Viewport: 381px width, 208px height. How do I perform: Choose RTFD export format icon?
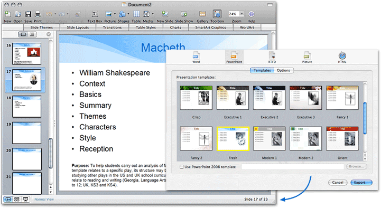tap(272, 56)
